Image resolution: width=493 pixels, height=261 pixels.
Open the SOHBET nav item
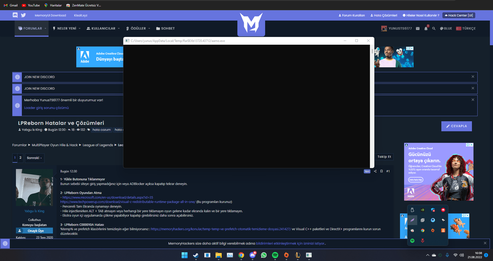[165, 29]
